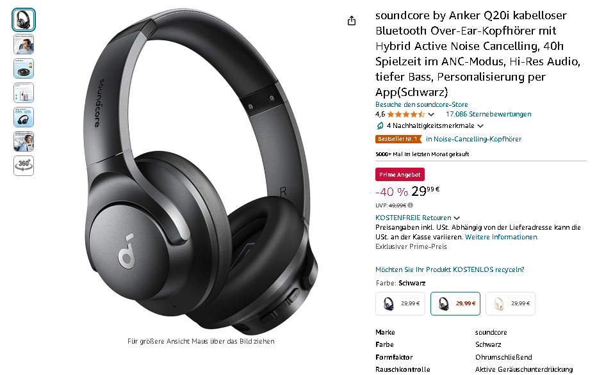Image resolution: width=597 pixels, height=375 pixels.
Task: Click the KOSTENLOS recyceln link
Action: click(450, 269)
